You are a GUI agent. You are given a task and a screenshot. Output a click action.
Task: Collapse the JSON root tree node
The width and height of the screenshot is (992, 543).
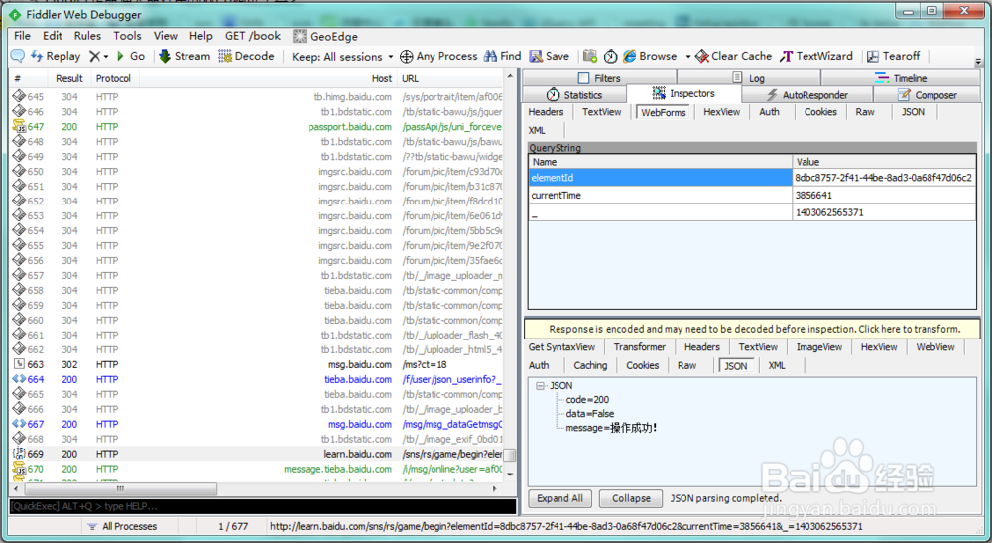pyautogui.click(x=540, y=385)
